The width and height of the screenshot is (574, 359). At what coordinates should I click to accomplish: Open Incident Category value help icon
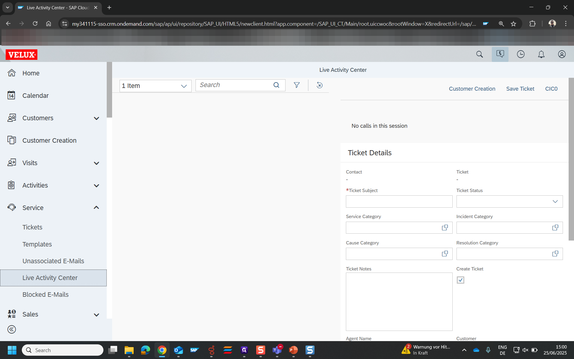point(555,228)
